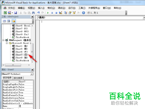
Task: Close the 属性 - Sheet7 panel
Action: point(32,70)
